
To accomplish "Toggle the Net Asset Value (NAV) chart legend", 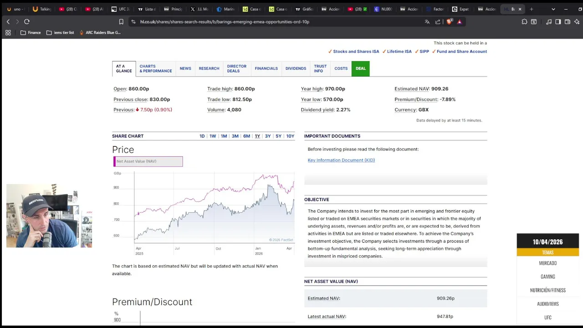I will [x=148, y=161].
